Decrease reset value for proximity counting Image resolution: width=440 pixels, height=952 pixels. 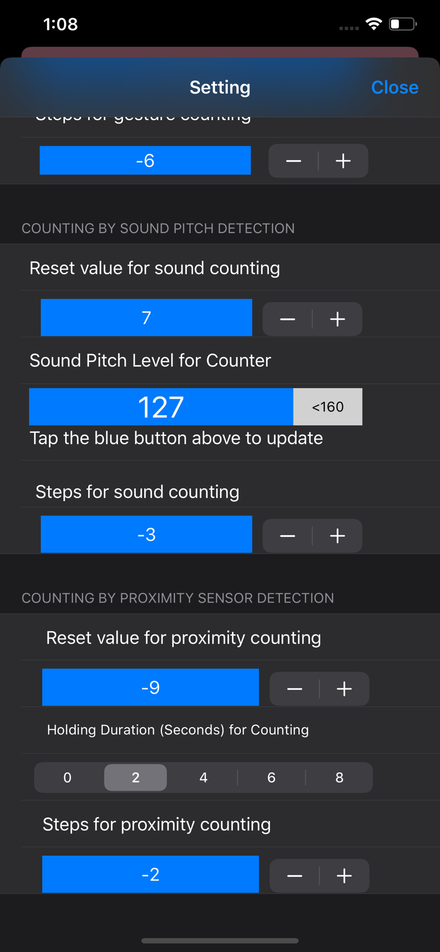(295, 689)
